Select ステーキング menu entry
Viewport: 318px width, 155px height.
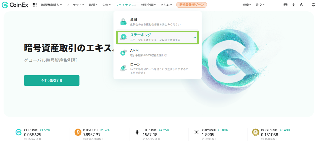pyautogui.click(x=157, y=37)
